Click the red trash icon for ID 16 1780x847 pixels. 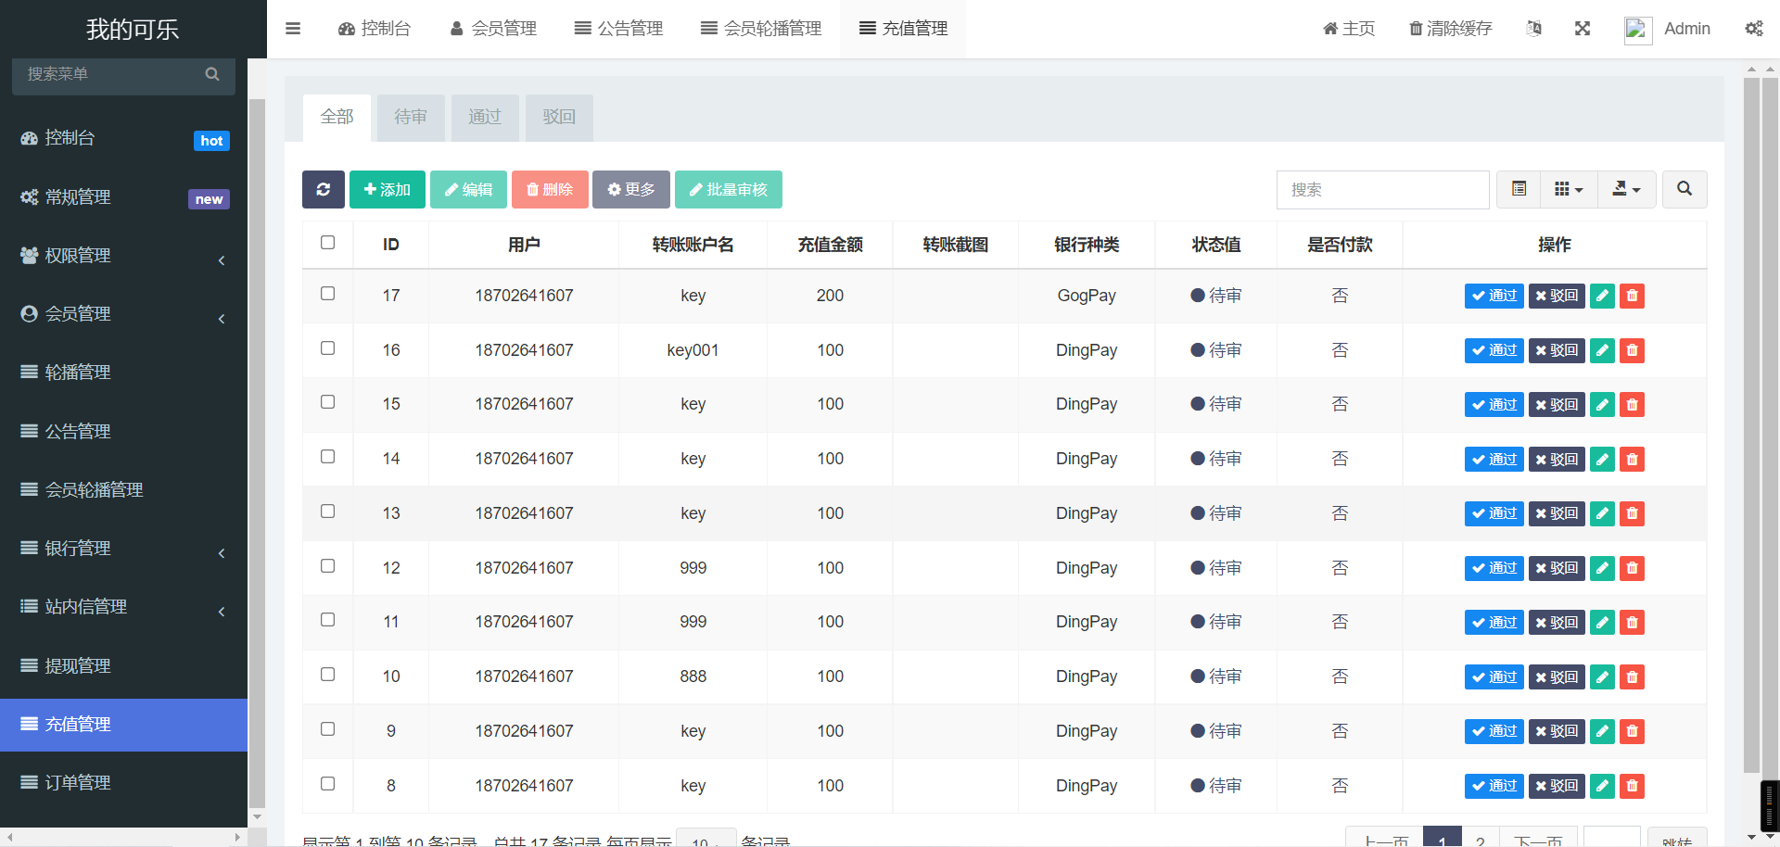click(1632, 350)
